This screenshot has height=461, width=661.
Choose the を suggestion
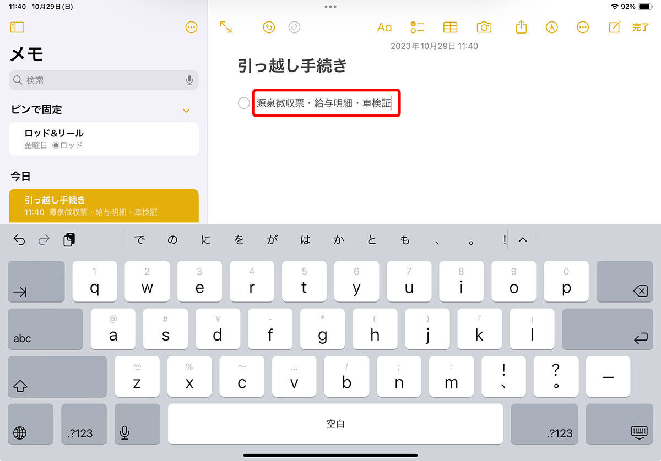(239, 240)
